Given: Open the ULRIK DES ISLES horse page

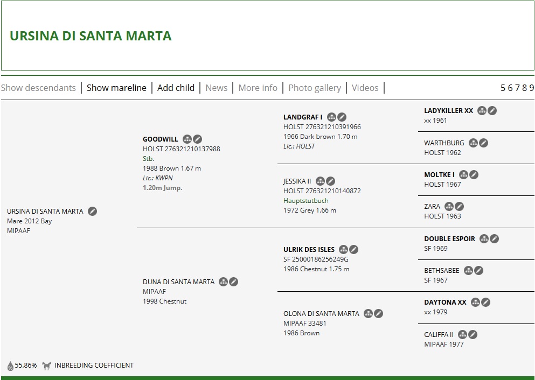Looking at the screenshot, I should pos(309,249).
